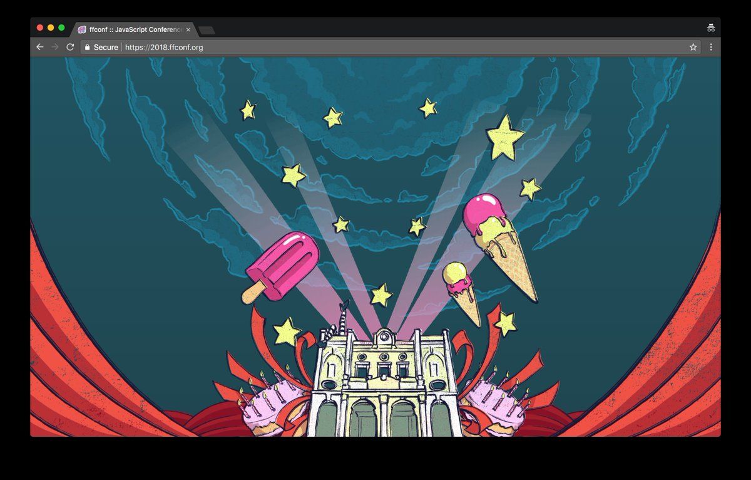Open a new tab
The height and width of the screenshot is (480, 751).
click(x=207, y=30)
